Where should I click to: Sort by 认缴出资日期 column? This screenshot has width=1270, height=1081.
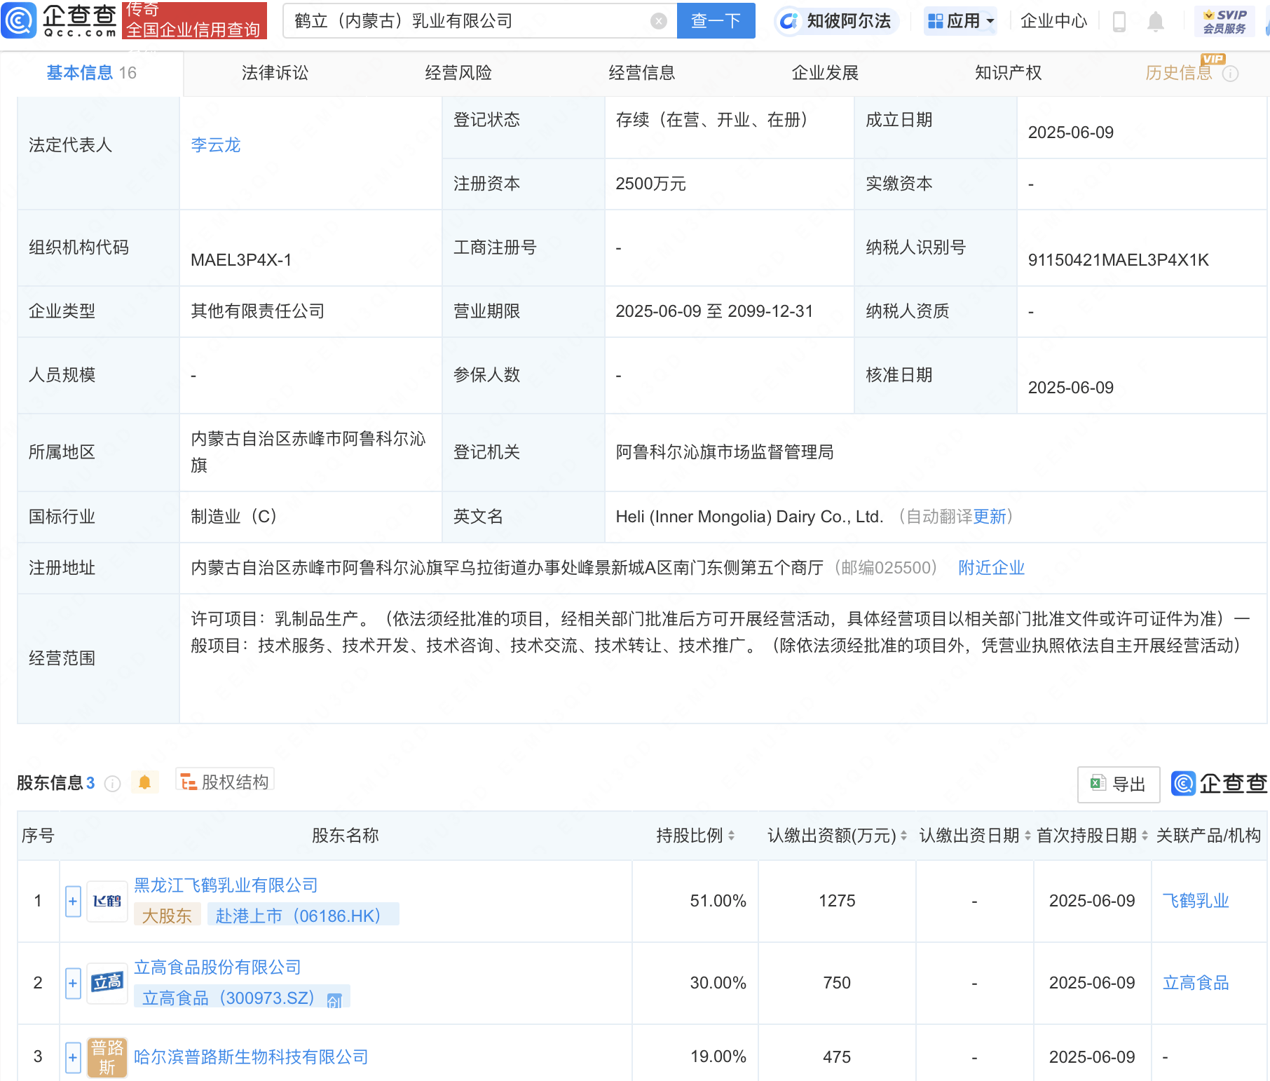coord(1027,836)
